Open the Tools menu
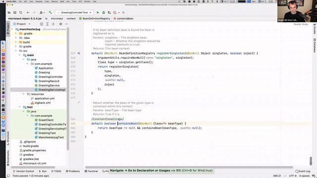Viewport: 317px width, 178px height. pyautogui.click(x=74, y=1)
